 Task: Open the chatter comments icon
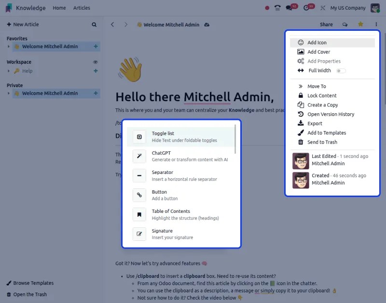pos(345,25)
